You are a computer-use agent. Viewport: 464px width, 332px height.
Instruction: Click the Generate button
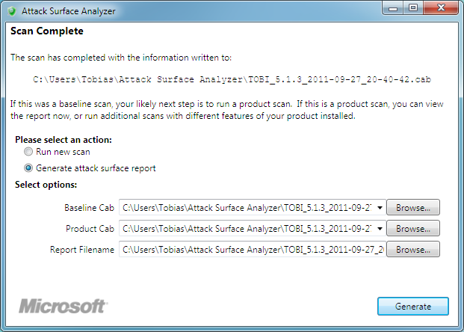[x=413, y=307]
